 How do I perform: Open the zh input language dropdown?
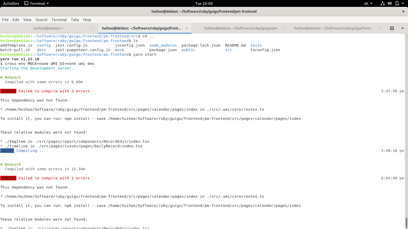(x=368, y=3)
